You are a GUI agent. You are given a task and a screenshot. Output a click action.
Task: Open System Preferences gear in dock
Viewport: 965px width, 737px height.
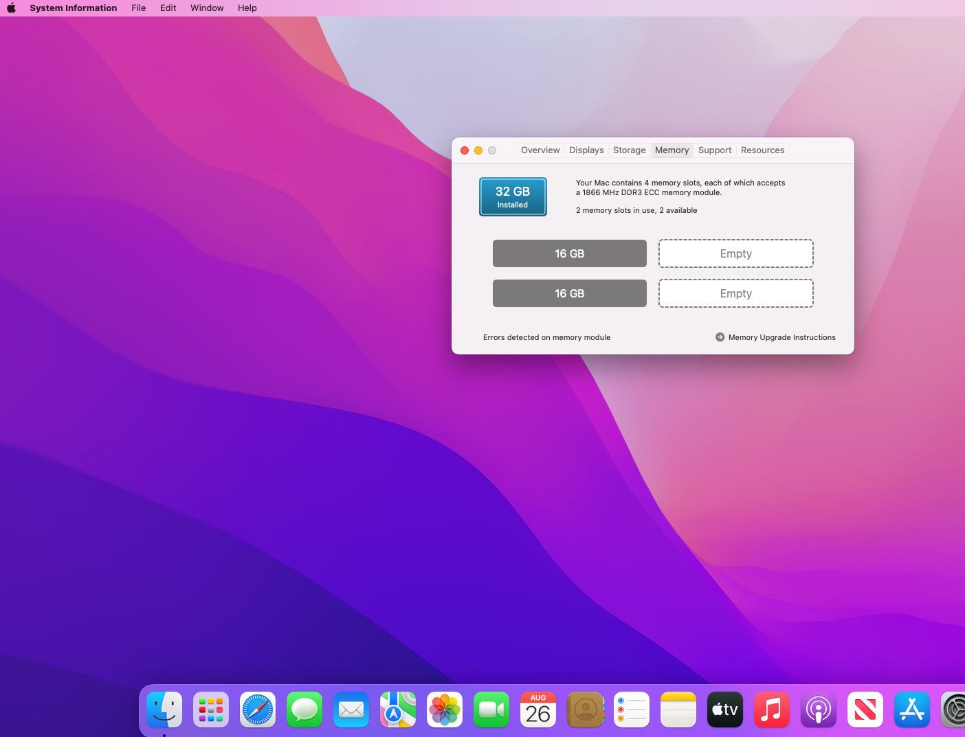[x=953, y=710]
